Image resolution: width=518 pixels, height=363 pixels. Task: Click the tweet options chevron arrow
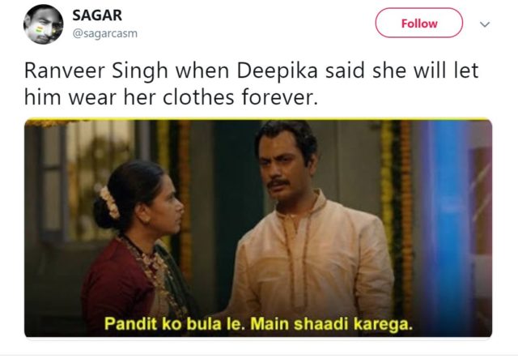(484, 24)
